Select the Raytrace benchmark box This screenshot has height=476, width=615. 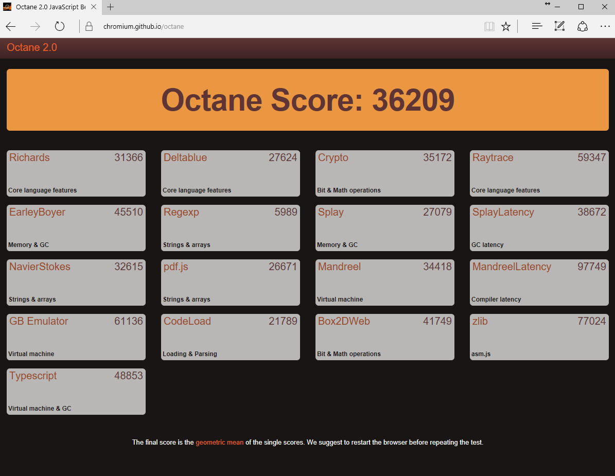tap(539, 173)
